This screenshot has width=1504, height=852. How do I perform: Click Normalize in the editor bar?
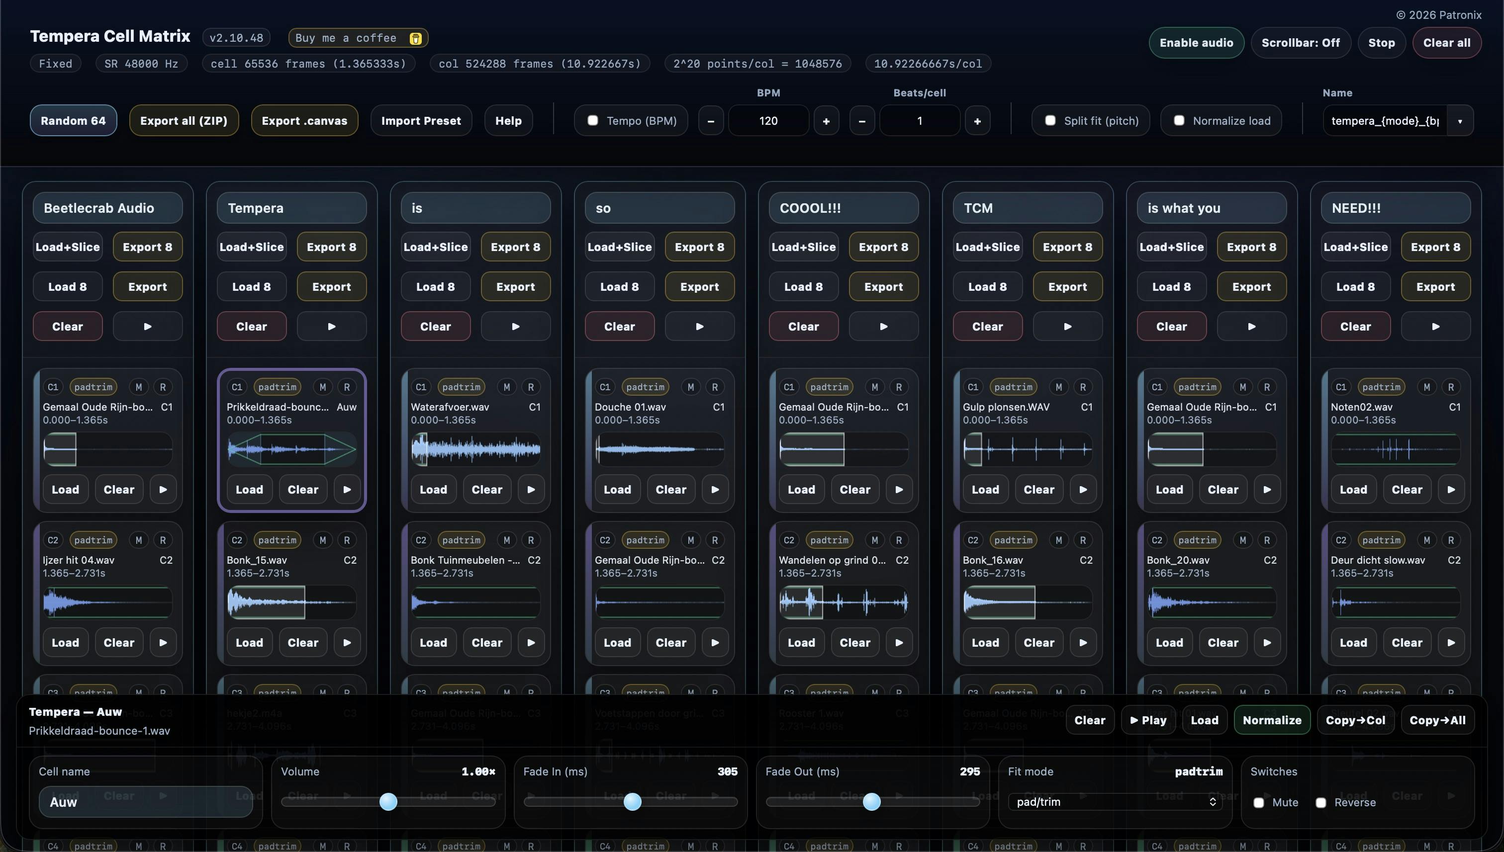(1272, 720)
